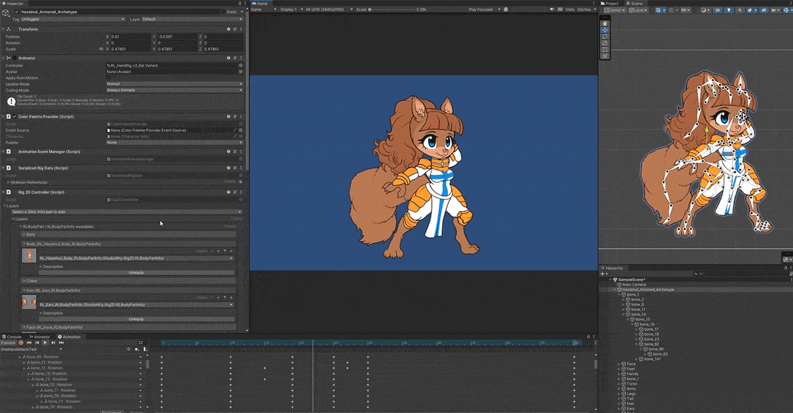Open Palette dropdown (None)
Screen dimensions: 793x413
174,142
